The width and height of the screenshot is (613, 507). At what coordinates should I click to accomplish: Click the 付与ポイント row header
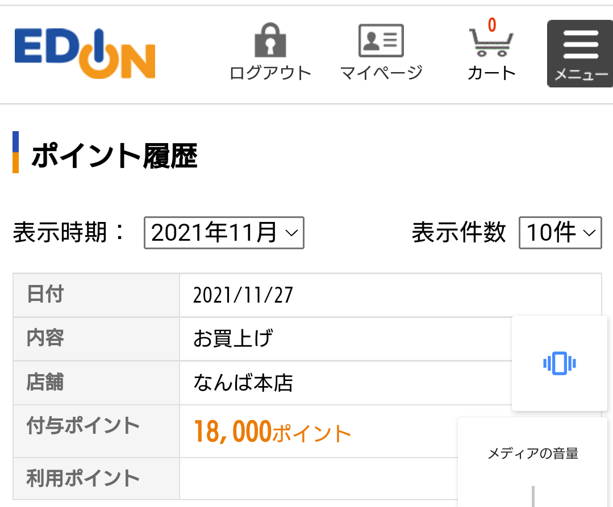pos(83,426)
